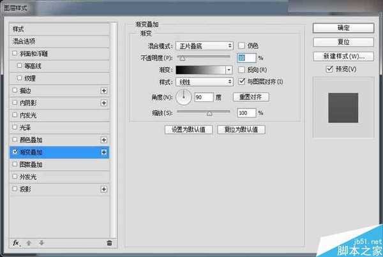Open the 样式 线性 dropdown
The width and height of the screenshot is (383, 257).
pos(204,82)
